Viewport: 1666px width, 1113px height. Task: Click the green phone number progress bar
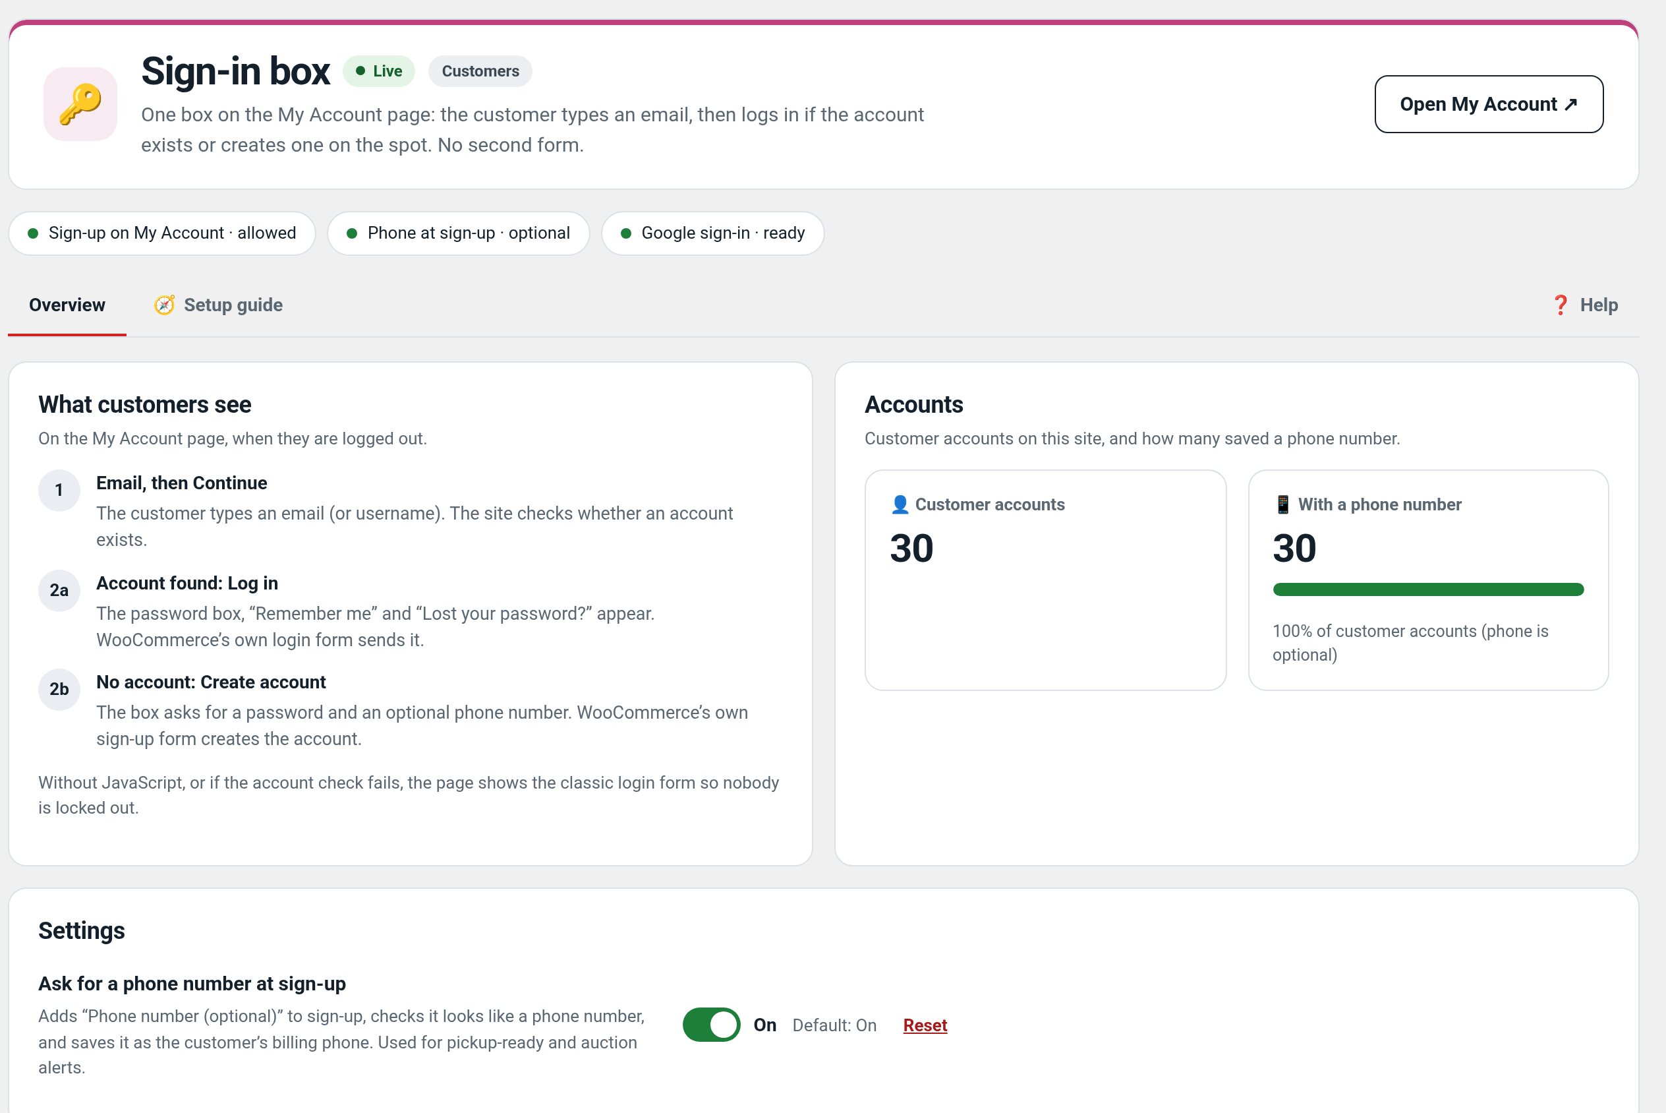(x=1428, y=590)
